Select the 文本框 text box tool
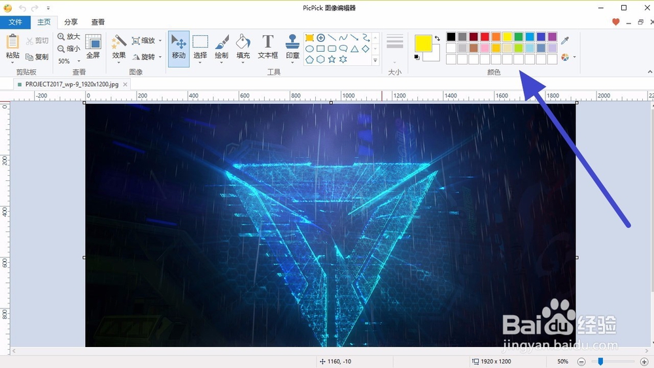This screenshot has width=654, height=368. coord(267,46)
